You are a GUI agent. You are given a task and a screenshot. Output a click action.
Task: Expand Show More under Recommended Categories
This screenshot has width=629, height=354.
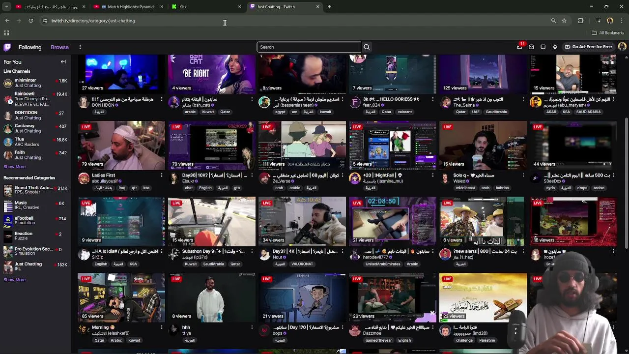click(14, 280)
